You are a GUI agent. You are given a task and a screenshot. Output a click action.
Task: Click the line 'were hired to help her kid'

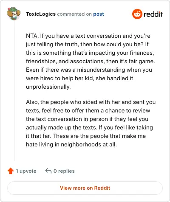click(79, 78)
